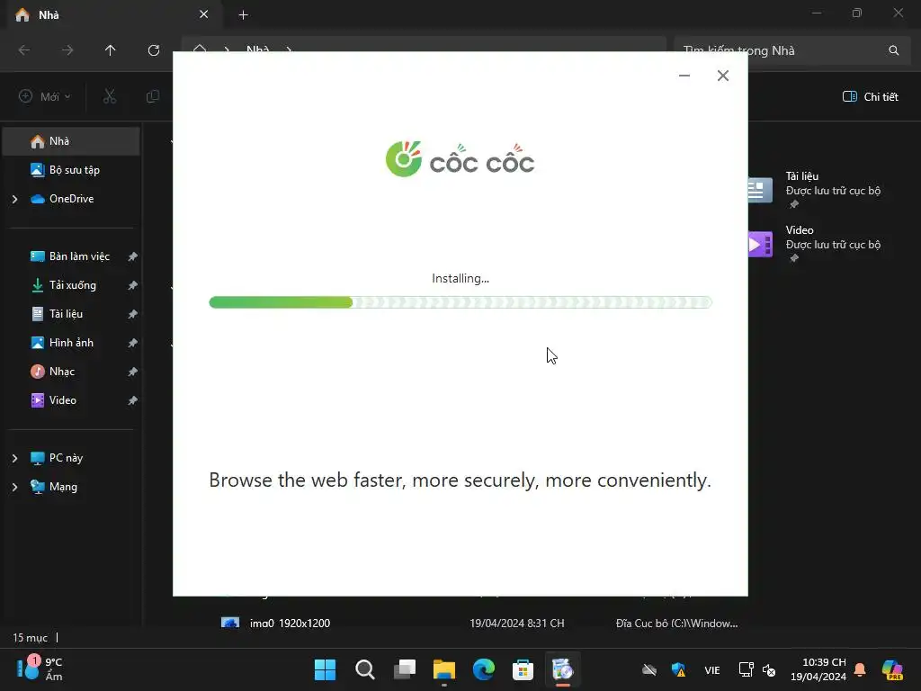Click the OneDrive tray icon
Screen dimensions: 921x691
[x=649, y=669]
